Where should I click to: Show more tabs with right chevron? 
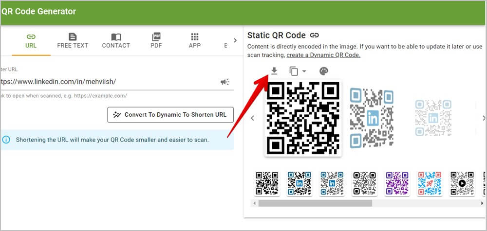point(235,40)
